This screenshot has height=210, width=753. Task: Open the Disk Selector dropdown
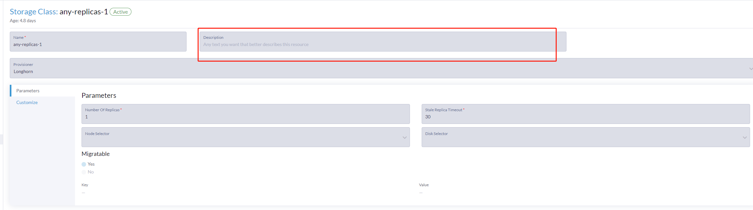(586, 137)
